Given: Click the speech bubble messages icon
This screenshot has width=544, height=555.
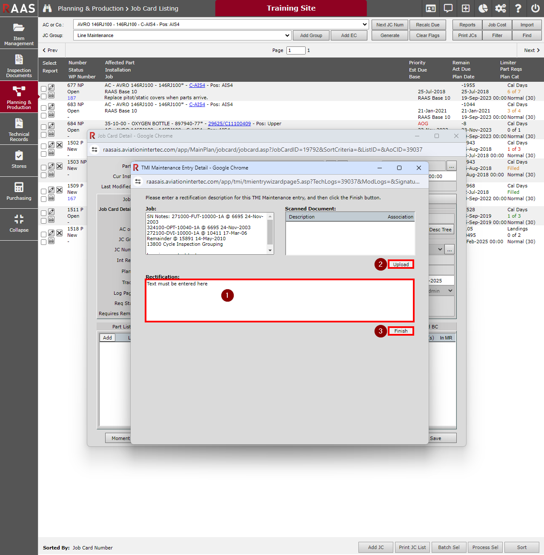Looking at the screenshot, I should pyautogui.click(x=448, y=9).
